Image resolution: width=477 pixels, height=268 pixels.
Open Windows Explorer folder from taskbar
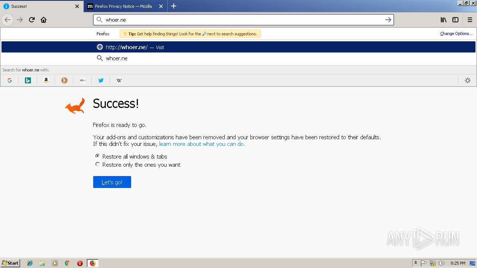pyautogui.click(x=42, y=263)
